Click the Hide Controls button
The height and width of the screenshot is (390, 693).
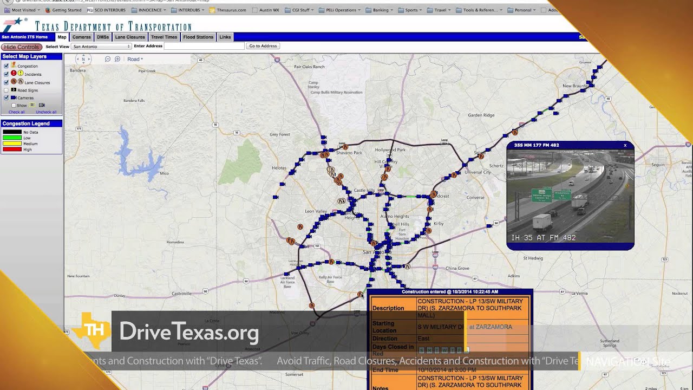[x=22, y=47]
